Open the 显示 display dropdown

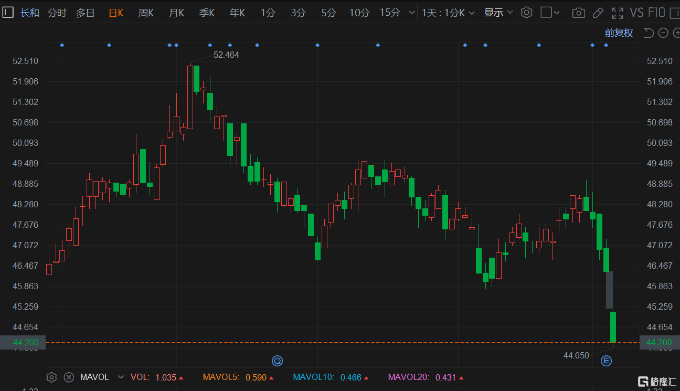point(498,13)
